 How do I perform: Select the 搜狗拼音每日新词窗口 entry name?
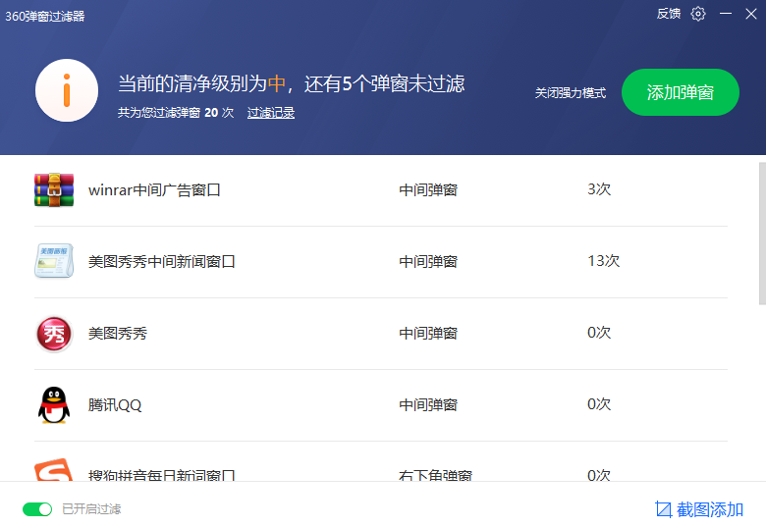pos(162,475)
